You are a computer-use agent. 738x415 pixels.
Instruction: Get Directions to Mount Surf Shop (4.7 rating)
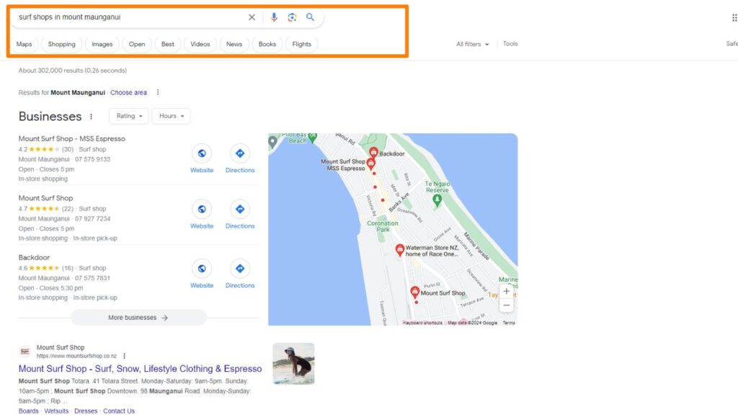tap(240, 215)
